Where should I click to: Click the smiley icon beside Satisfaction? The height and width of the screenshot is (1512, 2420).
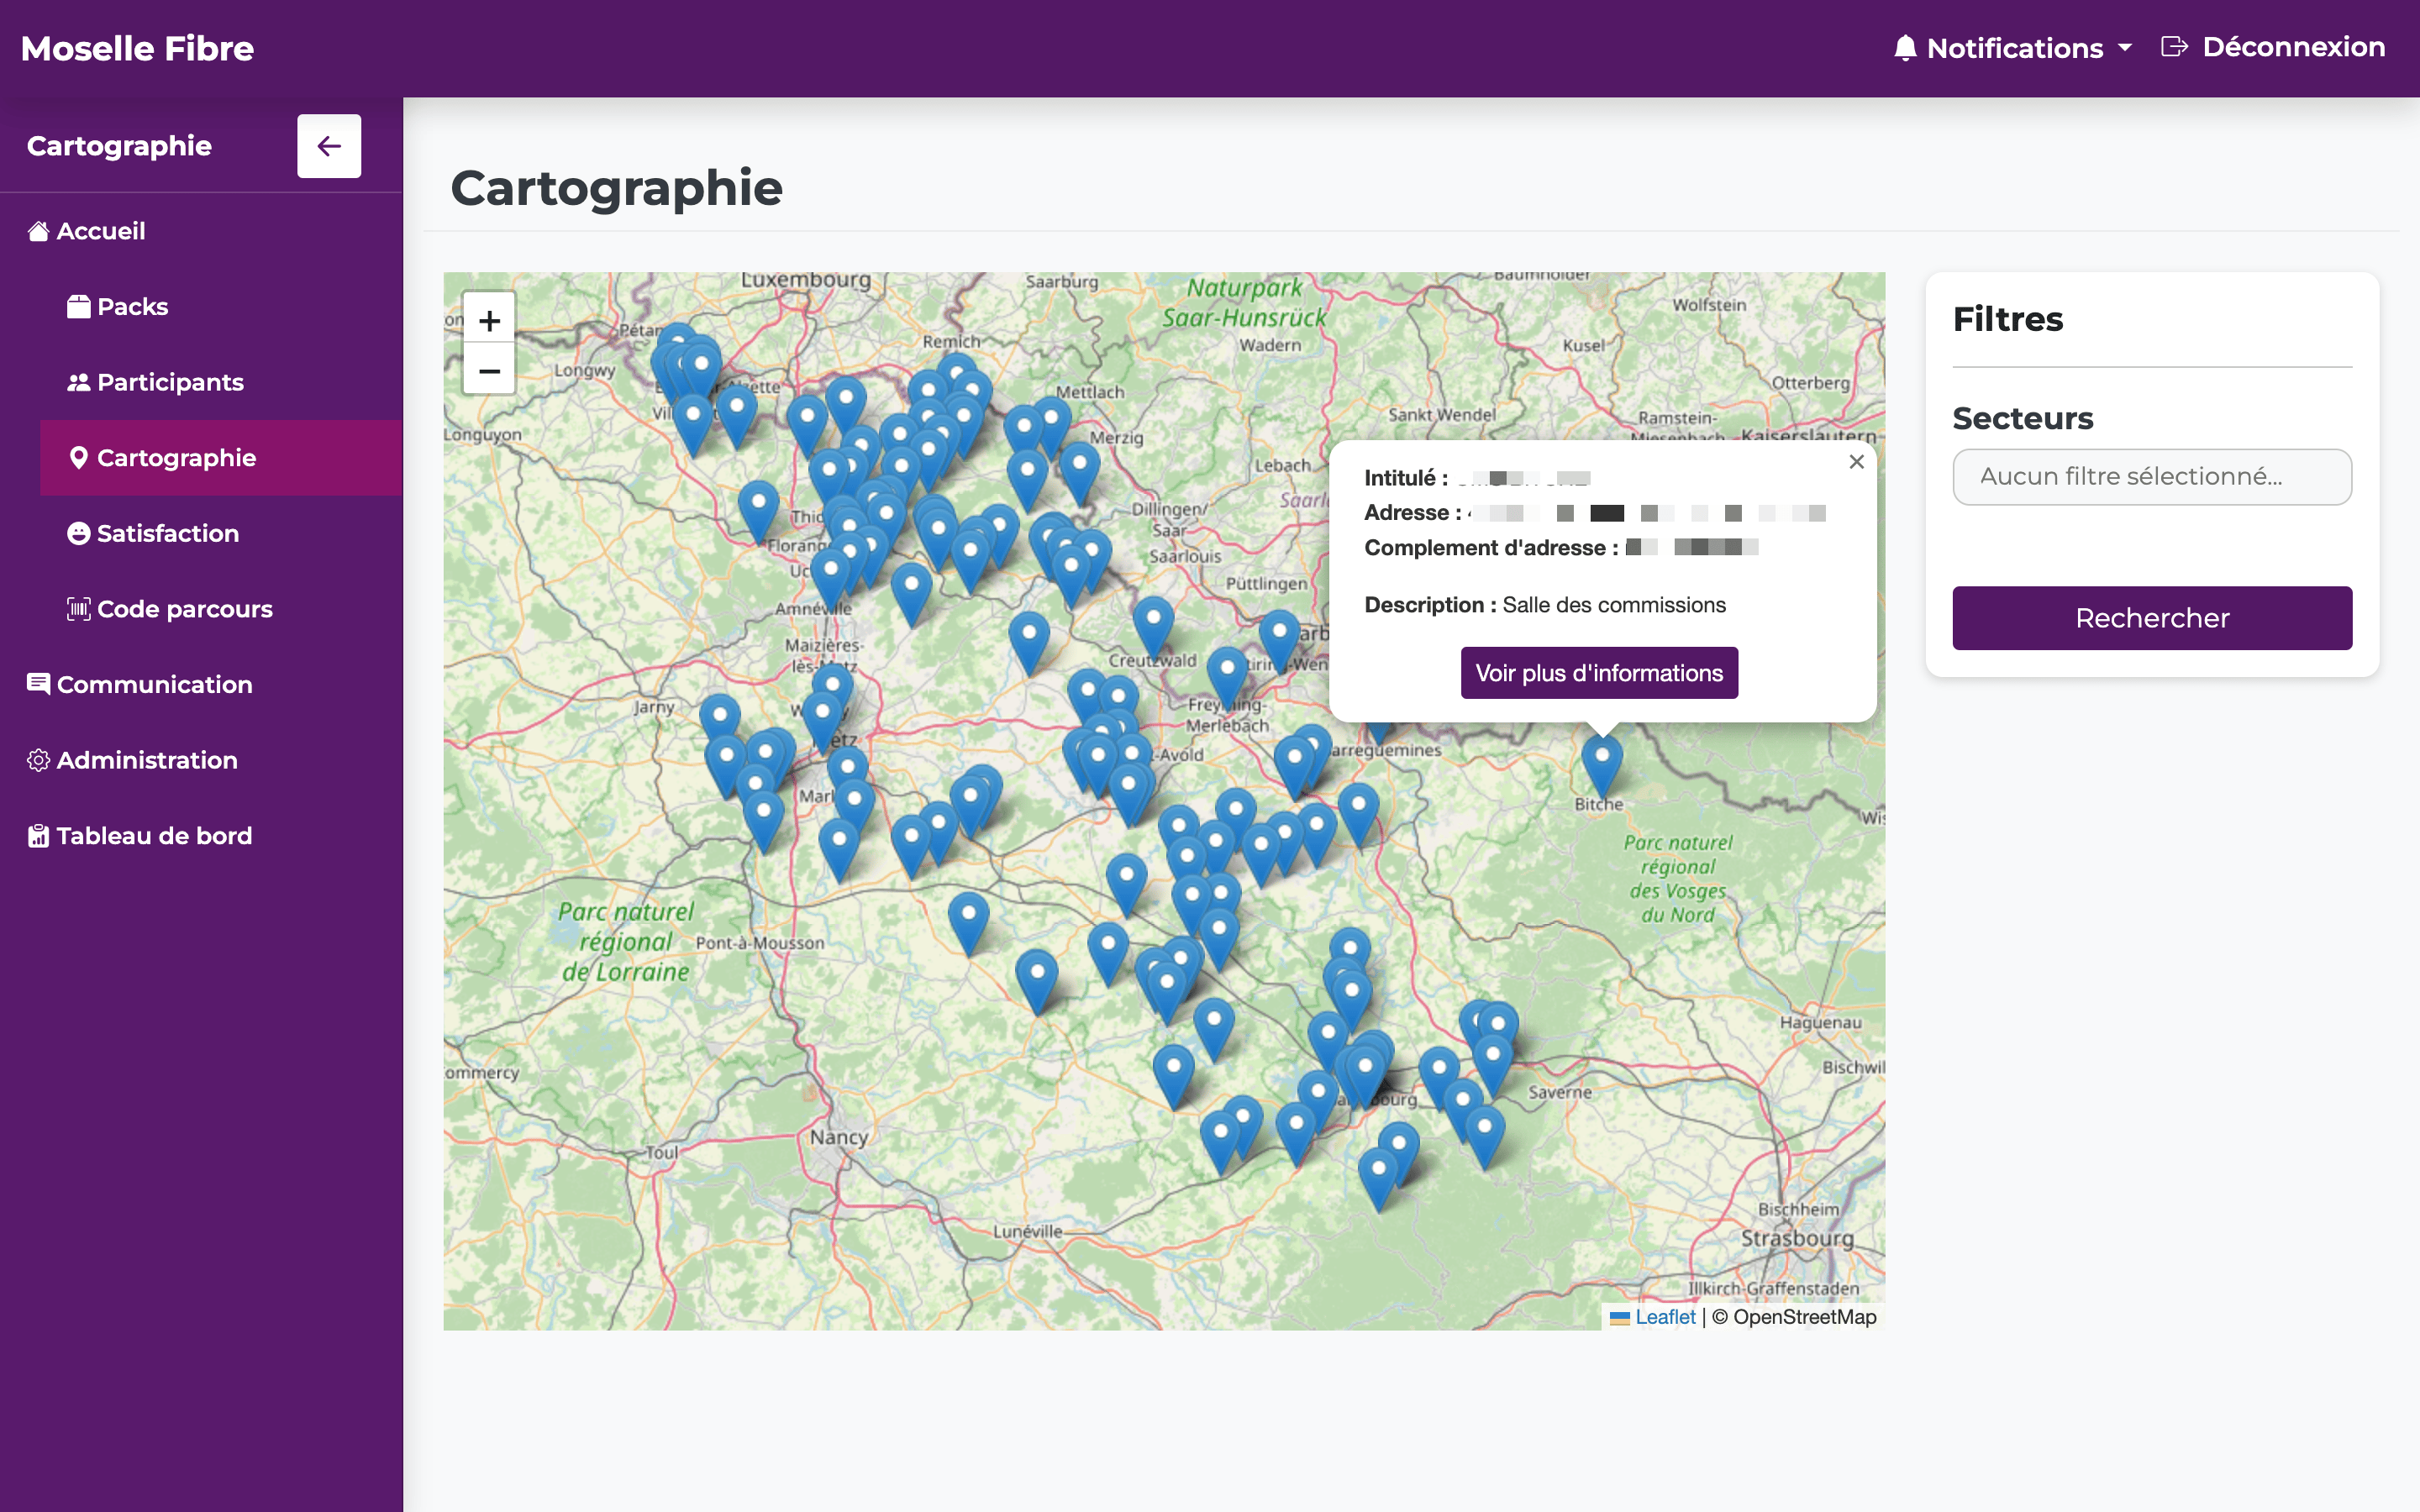[78, 533]
